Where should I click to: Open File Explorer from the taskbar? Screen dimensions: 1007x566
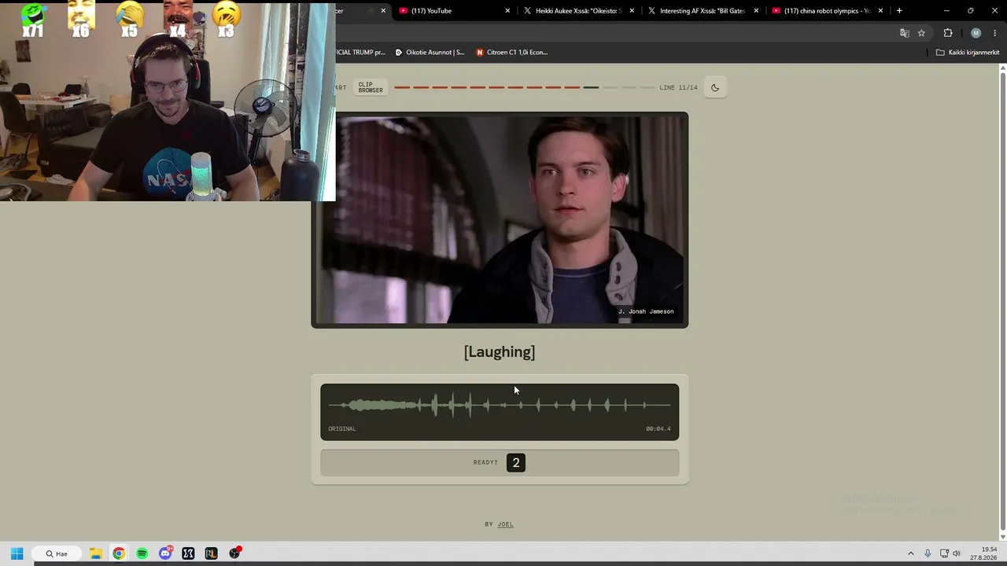[x=95, y=553]
